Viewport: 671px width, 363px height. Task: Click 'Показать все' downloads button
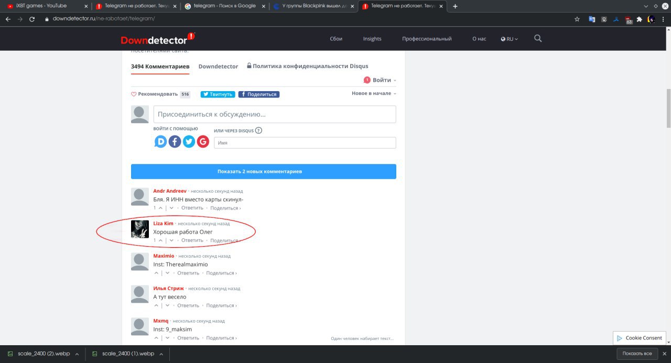click(637, 354)
